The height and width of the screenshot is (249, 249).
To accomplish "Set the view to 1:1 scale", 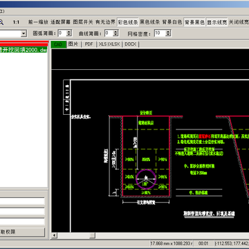I will [16, 22].
